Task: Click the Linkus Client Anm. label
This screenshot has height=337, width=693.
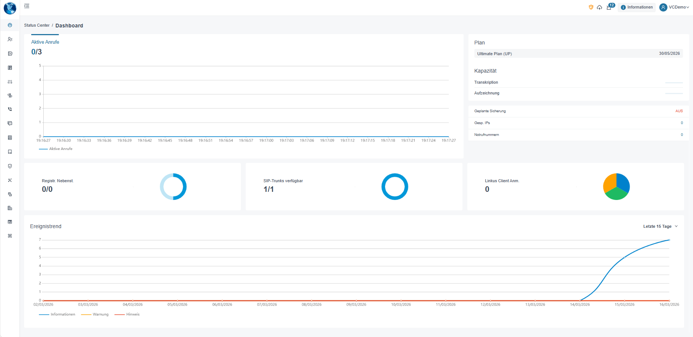Action: 502,181
